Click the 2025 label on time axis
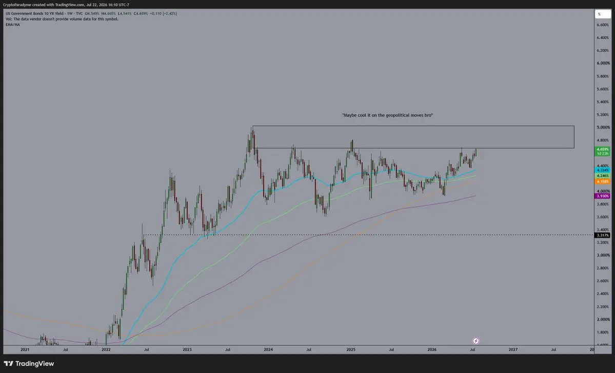Viewport: 615px width, 373px height. (x=351, y=349)
